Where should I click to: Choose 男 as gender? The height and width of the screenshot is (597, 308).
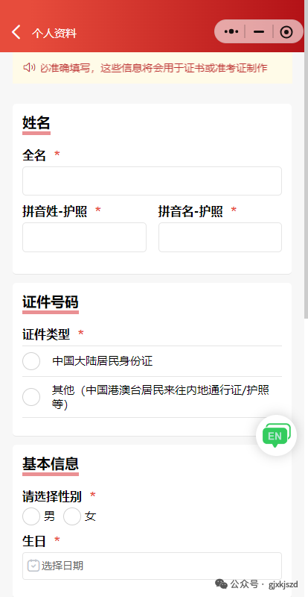pyautogui.click(x=31, y=516)
